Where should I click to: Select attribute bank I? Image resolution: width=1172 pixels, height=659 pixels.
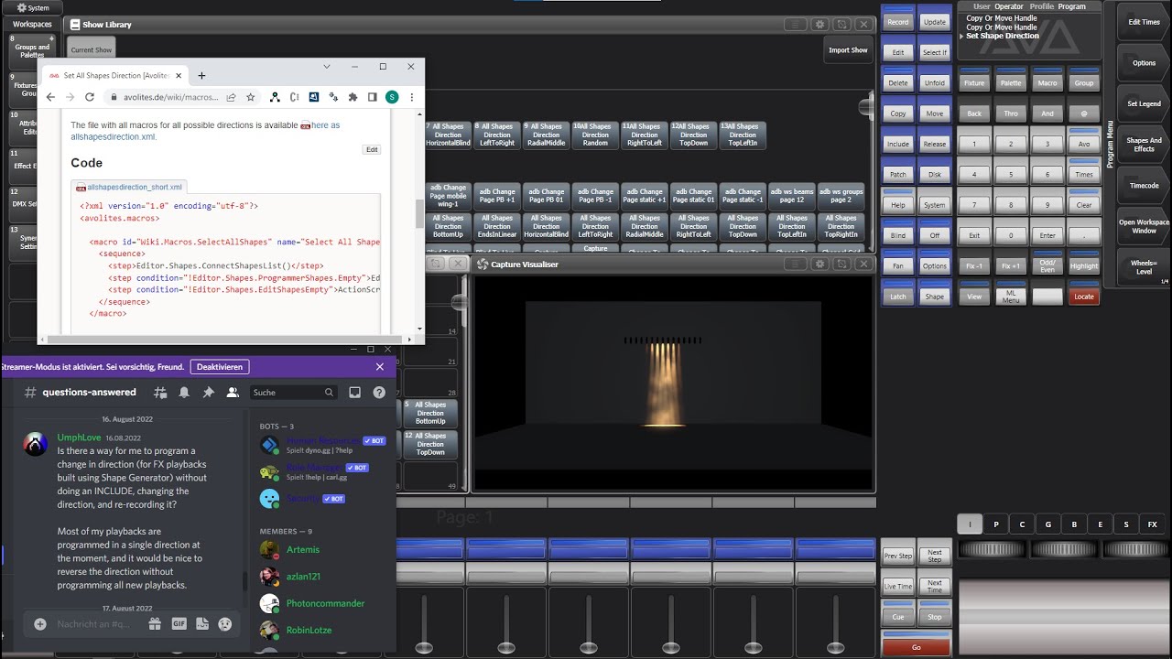click(x=970, y=524)
